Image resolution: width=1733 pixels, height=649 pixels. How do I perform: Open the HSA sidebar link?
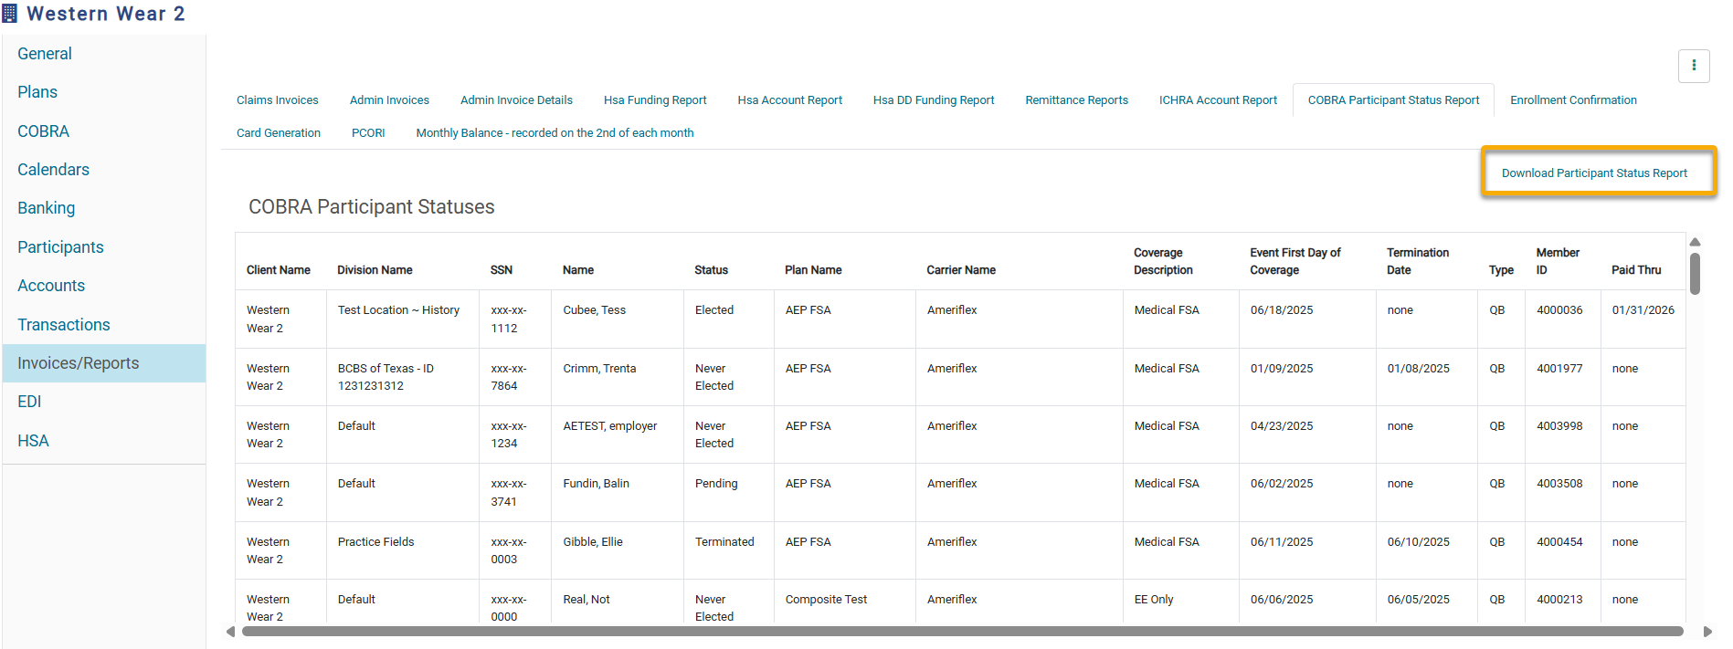pos(33,441)
